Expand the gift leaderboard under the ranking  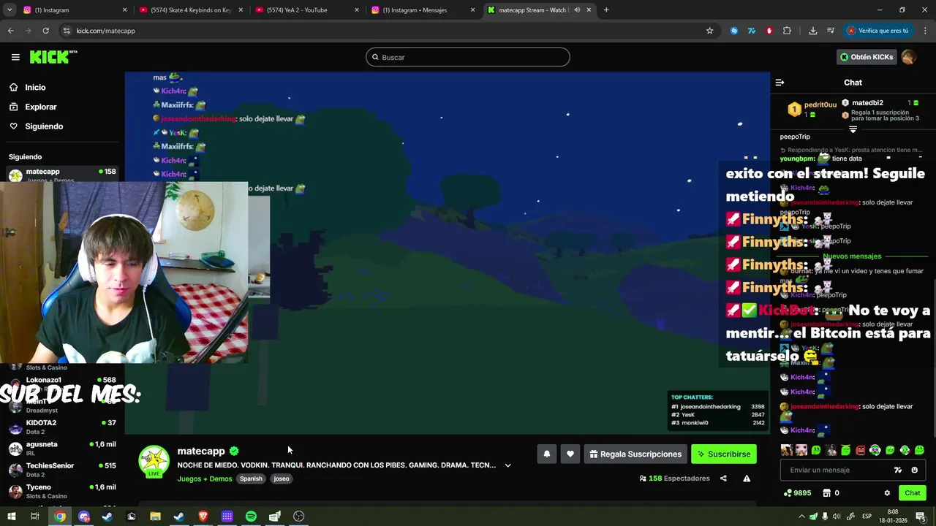[853, 129]
